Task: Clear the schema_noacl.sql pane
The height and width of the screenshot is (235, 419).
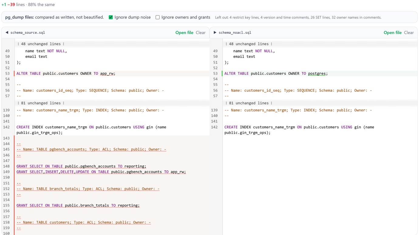Action: [409, 32]
